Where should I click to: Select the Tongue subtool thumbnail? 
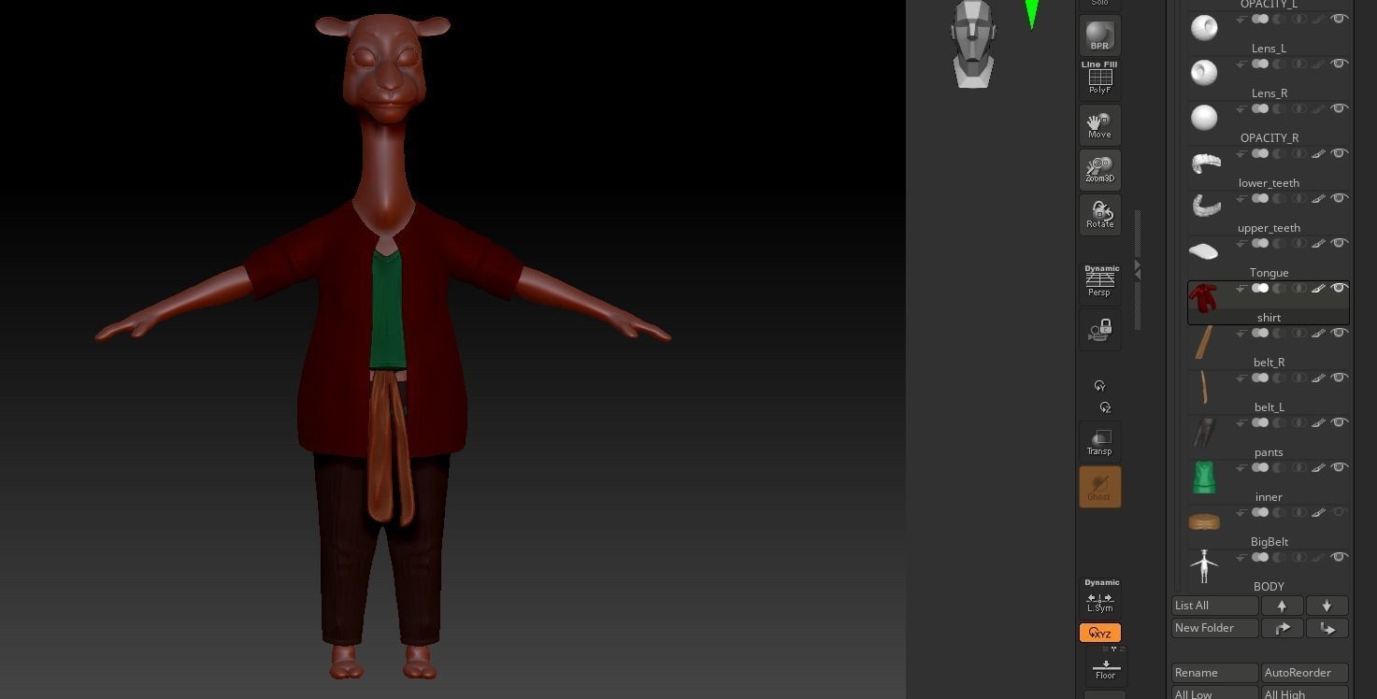tap(1204, 251)
